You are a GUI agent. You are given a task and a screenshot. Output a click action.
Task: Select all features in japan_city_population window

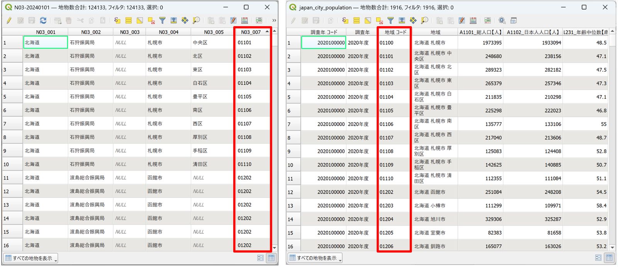point(357,20)
